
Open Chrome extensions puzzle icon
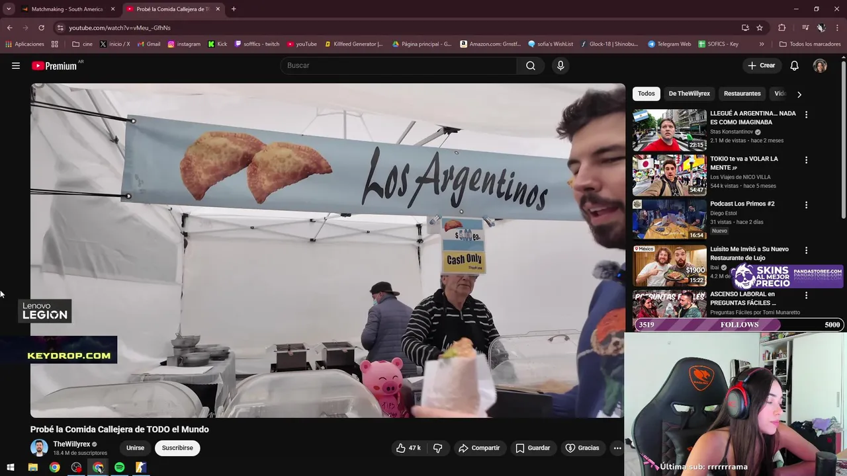(x=782, y=28)
